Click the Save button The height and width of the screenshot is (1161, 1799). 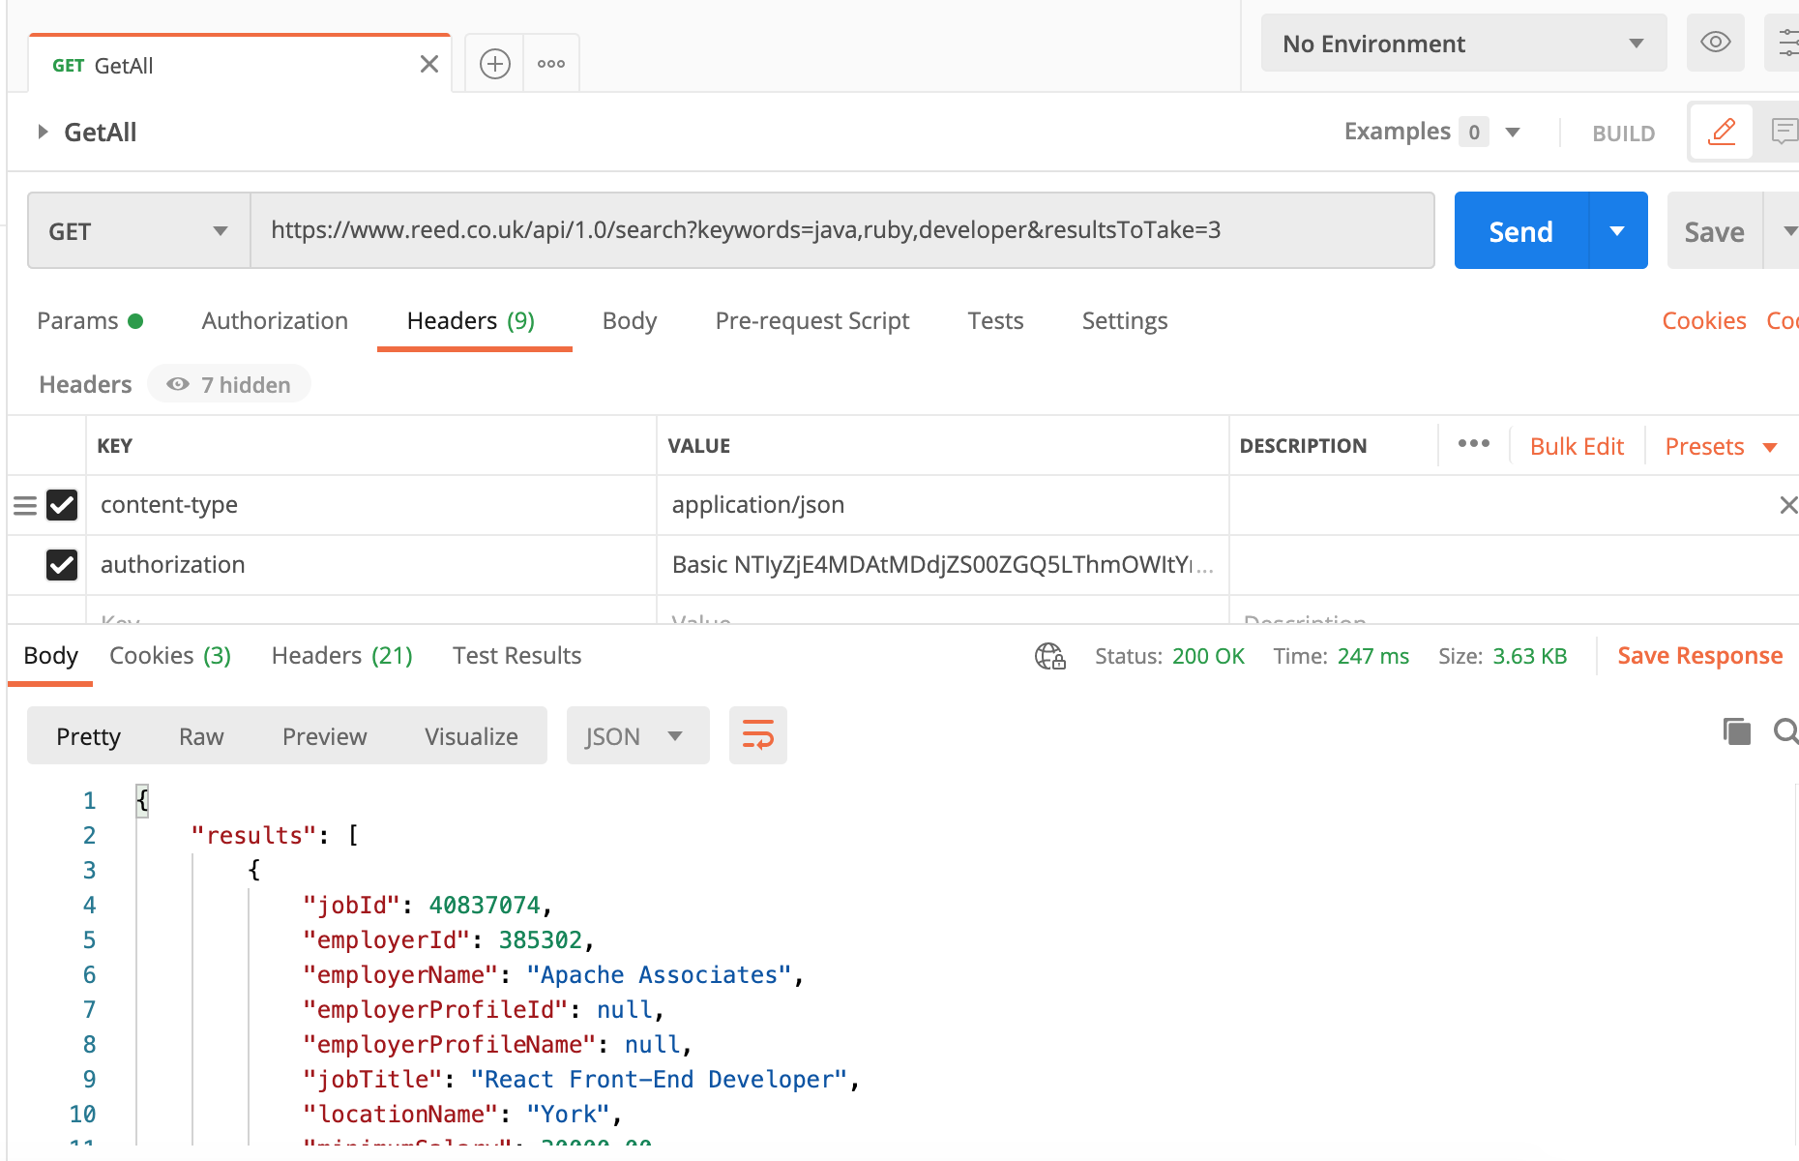click(x=1715, y=230)
